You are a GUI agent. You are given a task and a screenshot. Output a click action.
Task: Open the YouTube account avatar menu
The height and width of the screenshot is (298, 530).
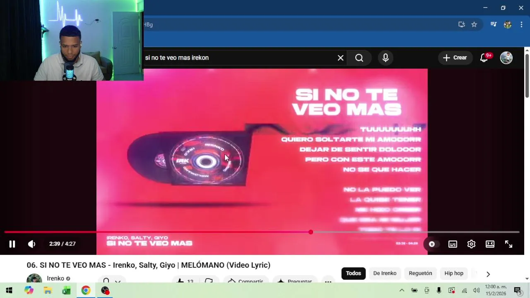pos(506,58)
